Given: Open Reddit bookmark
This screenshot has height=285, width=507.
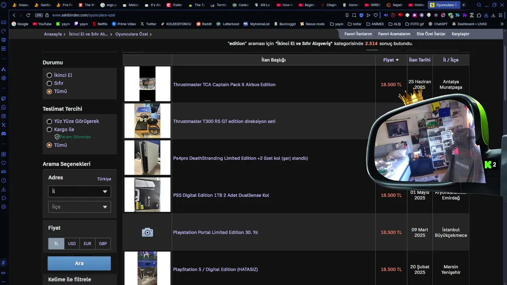Looking at the screenshot, I should coord(204,24).
